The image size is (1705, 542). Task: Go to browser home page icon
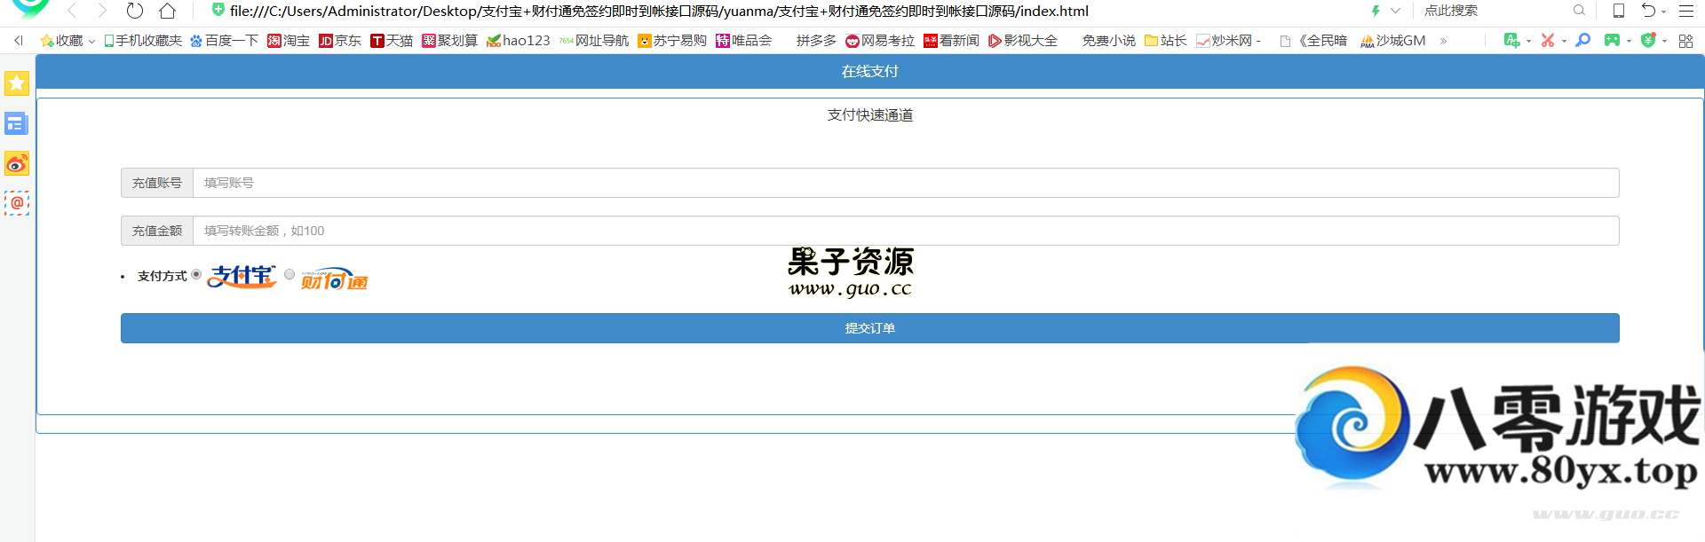[x=167, y=12]
